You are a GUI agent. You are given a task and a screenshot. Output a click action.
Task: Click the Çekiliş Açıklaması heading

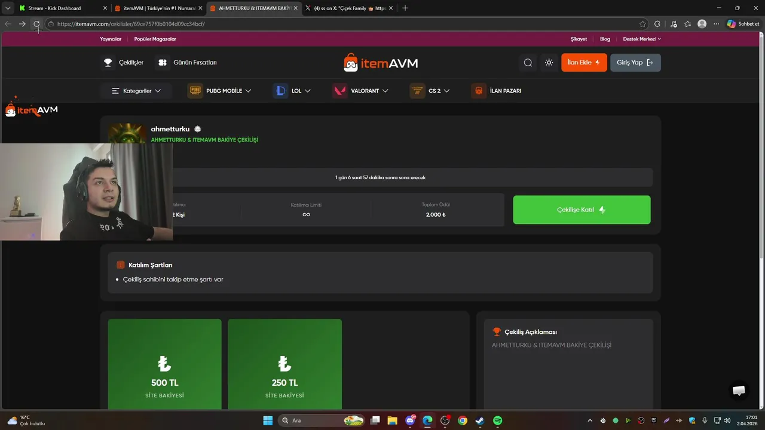pos(530,331)
